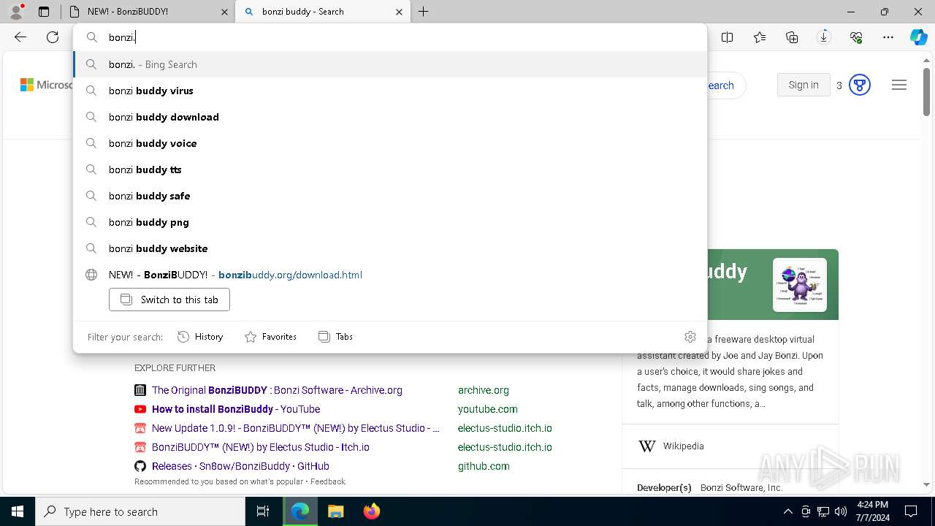Filter search by History
This screenshot has width=935, height=526.
pos(200,337)
